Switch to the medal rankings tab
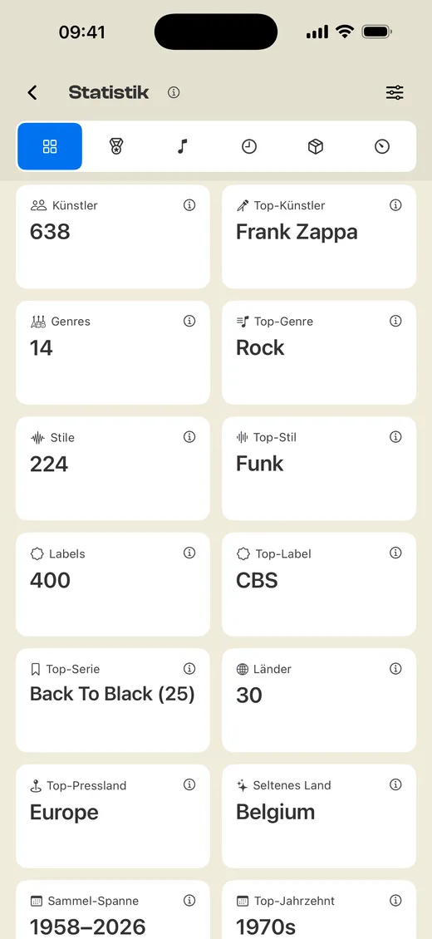 pos(116,147)
